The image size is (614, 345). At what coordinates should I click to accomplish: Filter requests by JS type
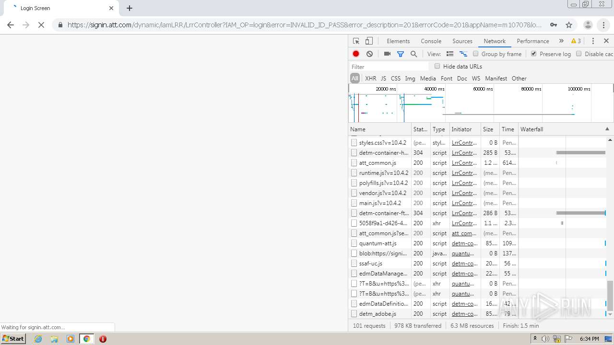[383, 79]
